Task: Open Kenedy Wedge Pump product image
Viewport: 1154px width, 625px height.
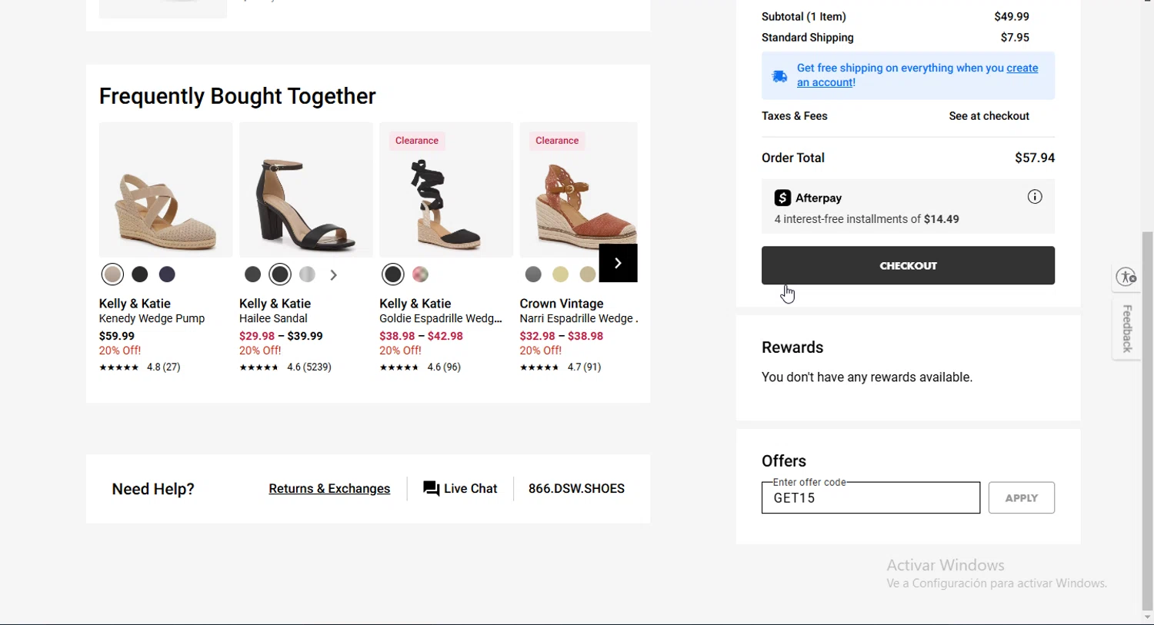Action: (166, 190)
